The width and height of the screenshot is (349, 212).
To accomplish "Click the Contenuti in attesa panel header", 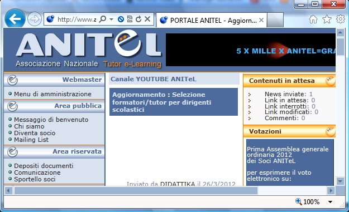I will 289,81.
